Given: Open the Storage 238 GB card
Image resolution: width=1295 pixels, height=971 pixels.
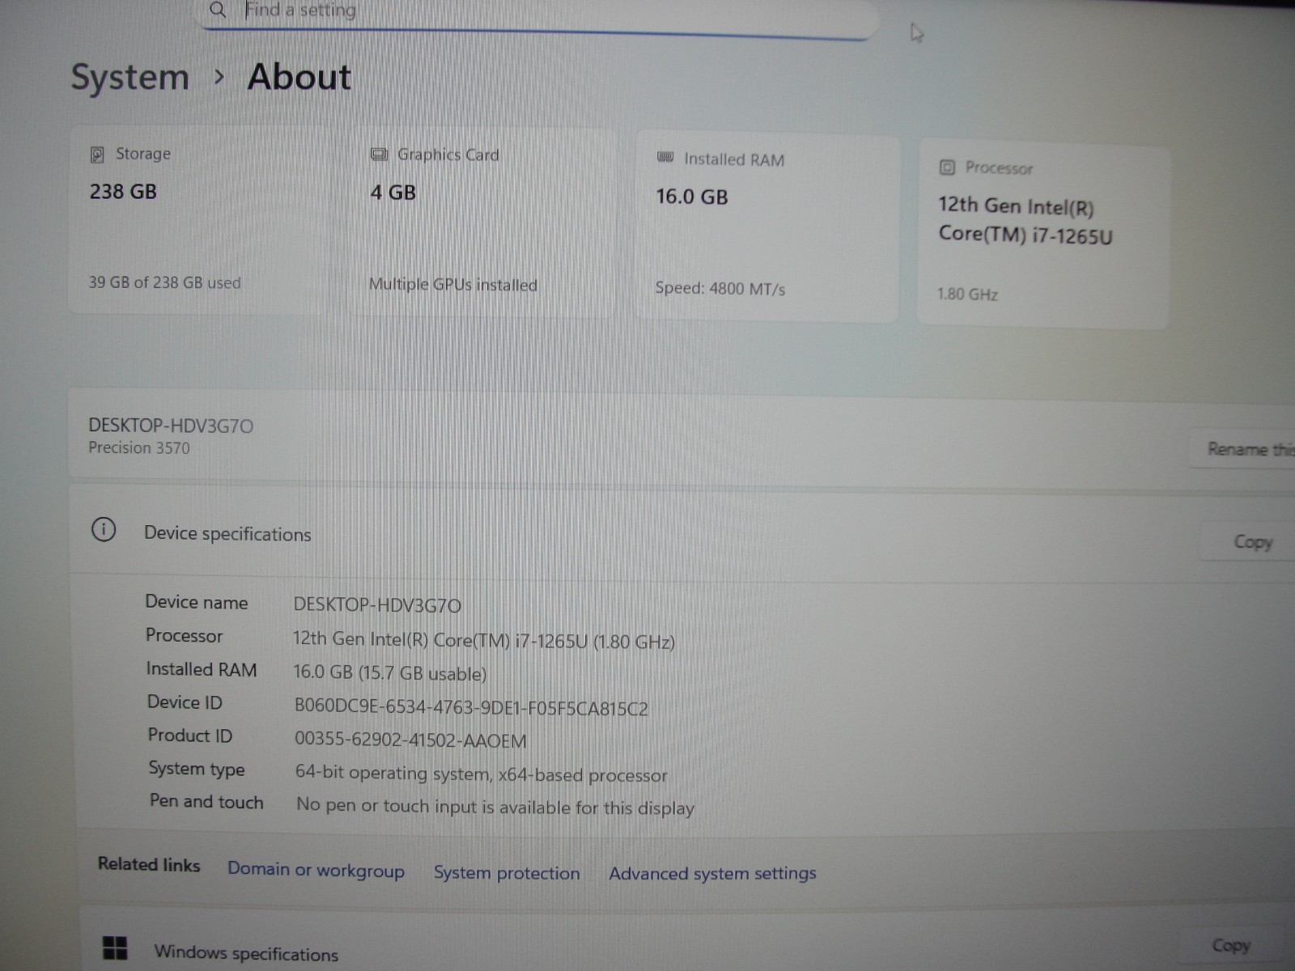Looking at the screenshot, I should [198, 219].
